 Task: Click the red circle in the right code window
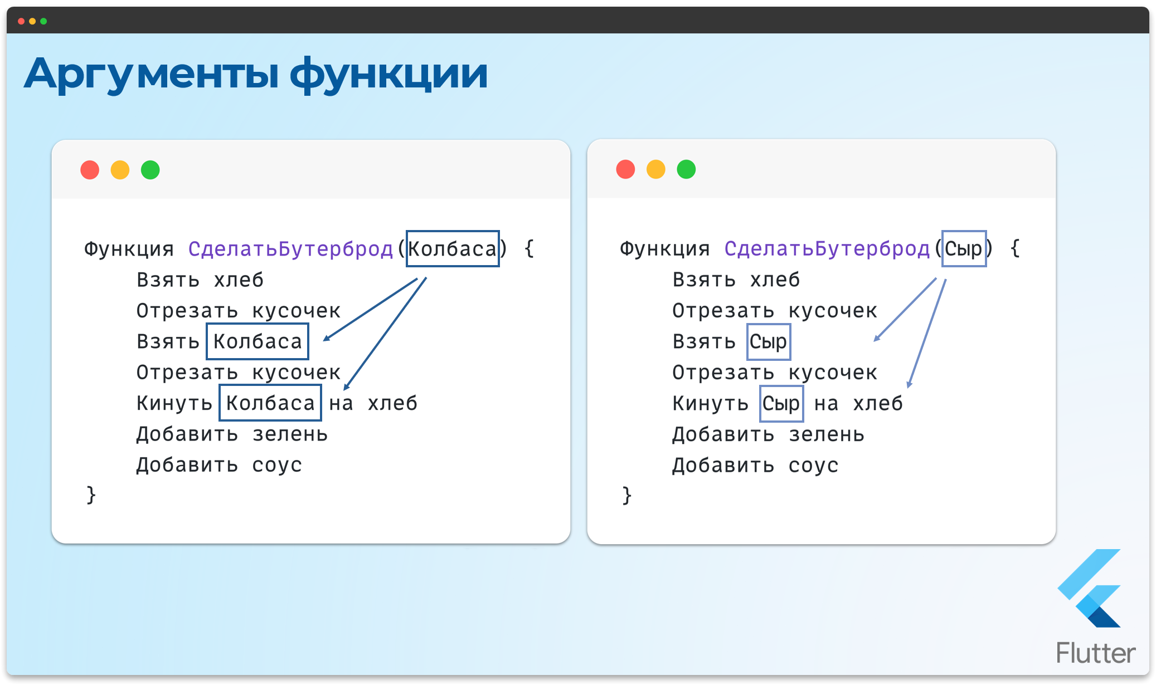[625, 170]
